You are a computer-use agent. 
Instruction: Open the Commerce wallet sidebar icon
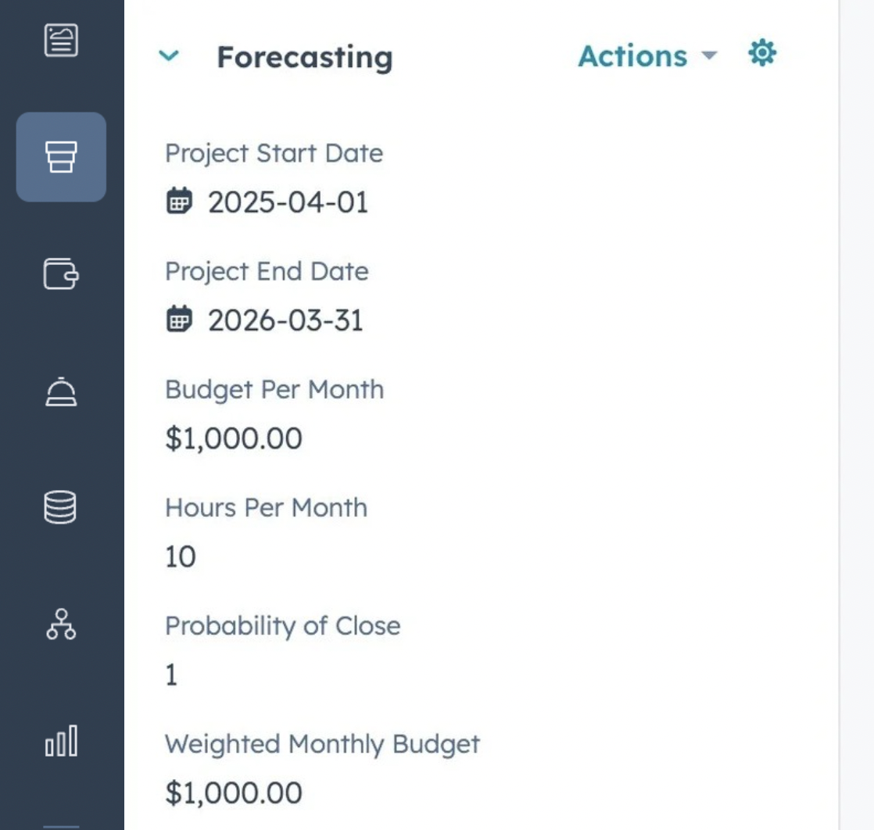point(61,274)
